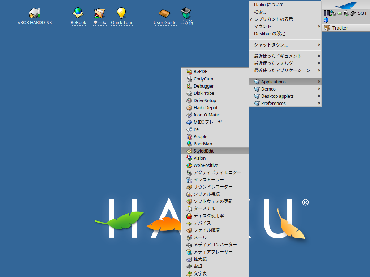370x277 pixels.
Task: Click the Quick Tour lightbulb icon
Action: tap(121, 13)
